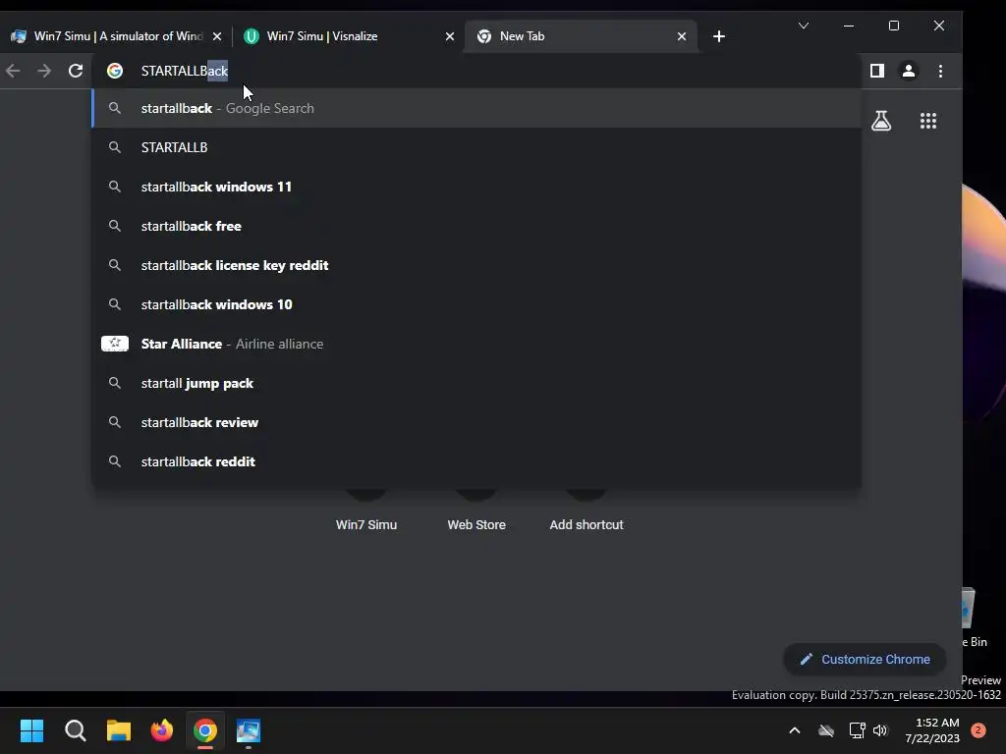Open File Explorer from the taskbar
The width and height of the screenshot is (1006, 754).
pyautogui.click(x=119, y=730)
